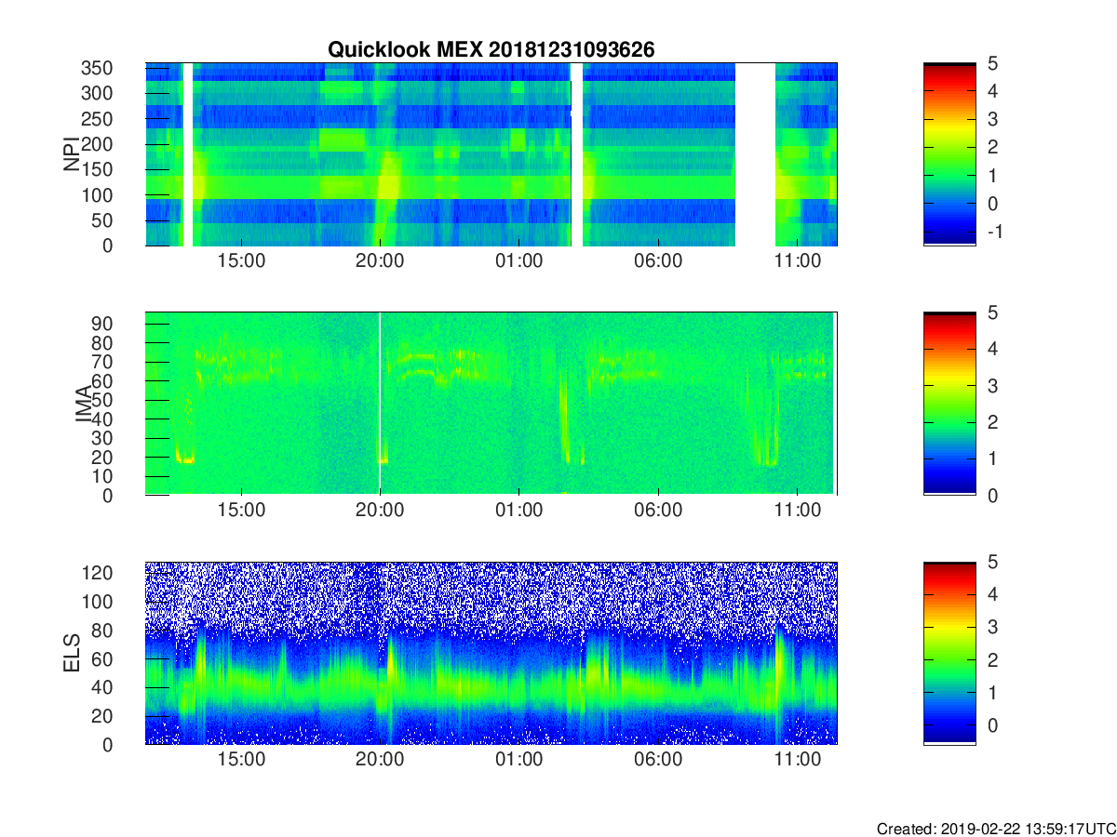This screenshot has height=837, width=1117.
Task: Click the 15:00 time tick of NPI plot
Action: click(x=241, y=261)
